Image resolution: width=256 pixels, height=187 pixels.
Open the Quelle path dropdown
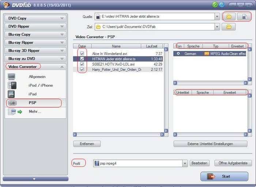pos(217,16)
